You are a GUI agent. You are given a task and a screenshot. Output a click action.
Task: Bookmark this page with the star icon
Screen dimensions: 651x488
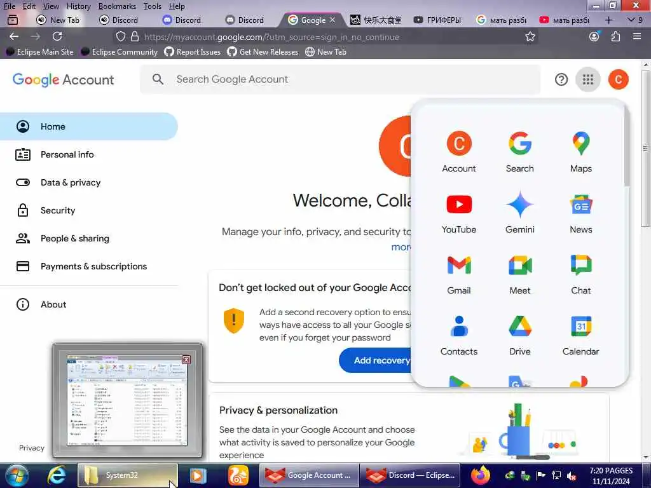point(530,36)
